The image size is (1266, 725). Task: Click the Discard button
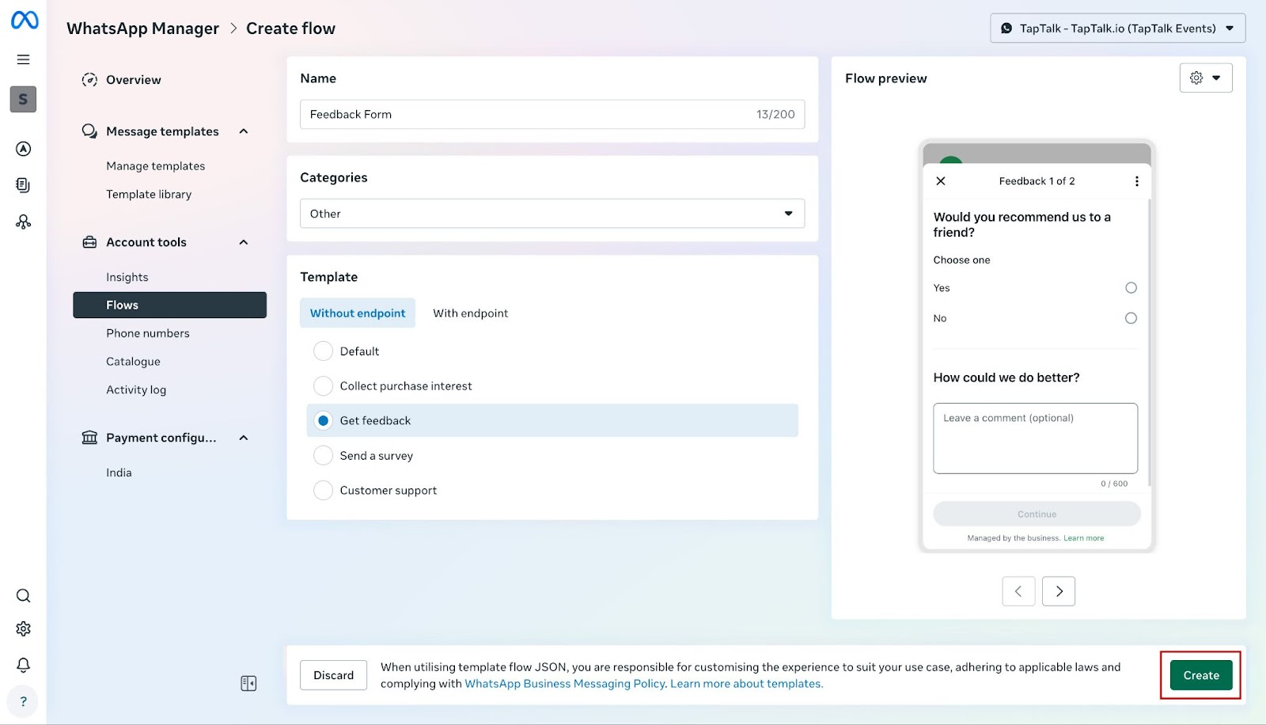click(333, 675)
